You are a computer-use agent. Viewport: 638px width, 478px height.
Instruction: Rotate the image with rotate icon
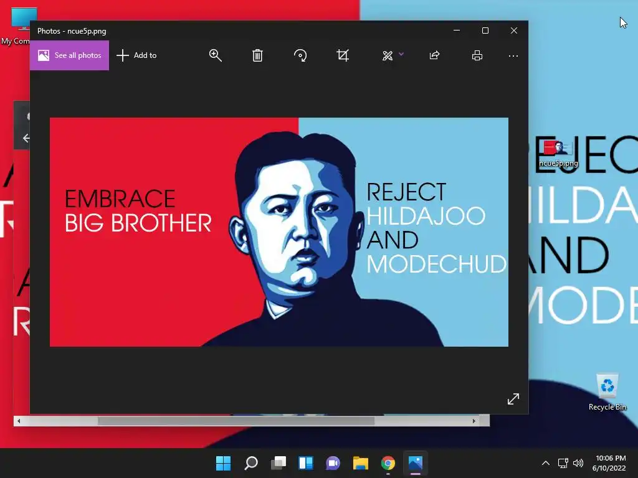[x=300, y=55]
